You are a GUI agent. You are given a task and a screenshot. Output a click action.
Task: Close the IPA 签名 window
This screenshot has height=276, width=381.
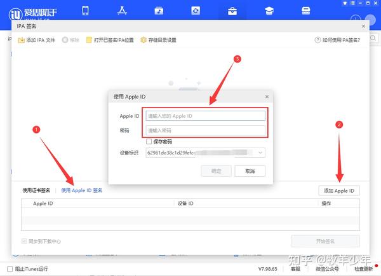tap(363, 26)
